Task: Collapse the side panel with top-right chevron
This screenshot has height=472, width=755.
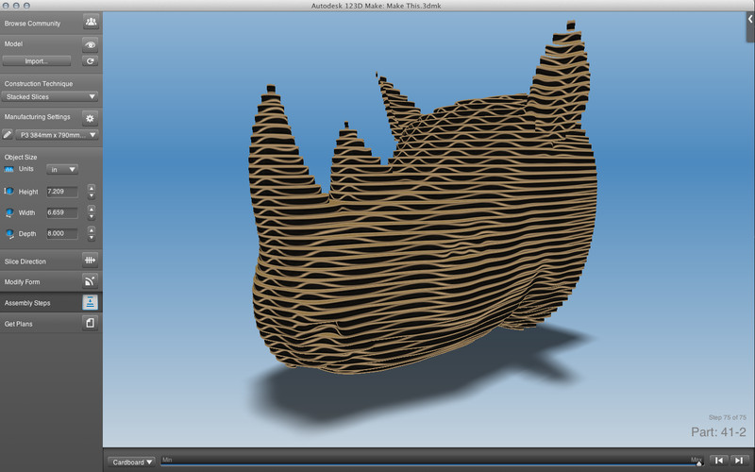Action: (749, 19)
